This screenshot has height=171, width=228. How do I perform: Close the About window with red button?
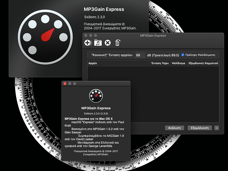tap(65, 84)
